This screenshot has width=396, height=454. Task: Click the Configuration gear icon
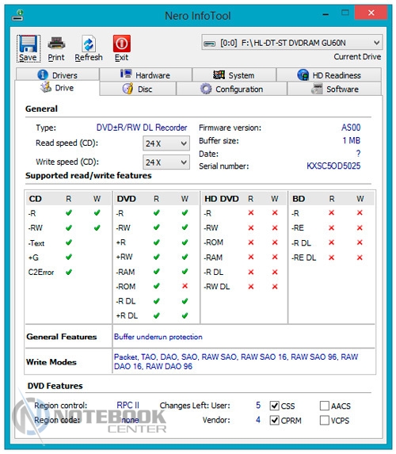pos(206,89)
